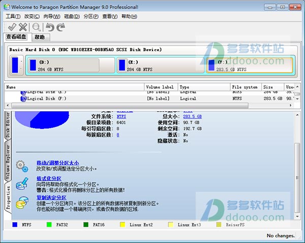Click the Discard changes X icon

pos(23,27)
